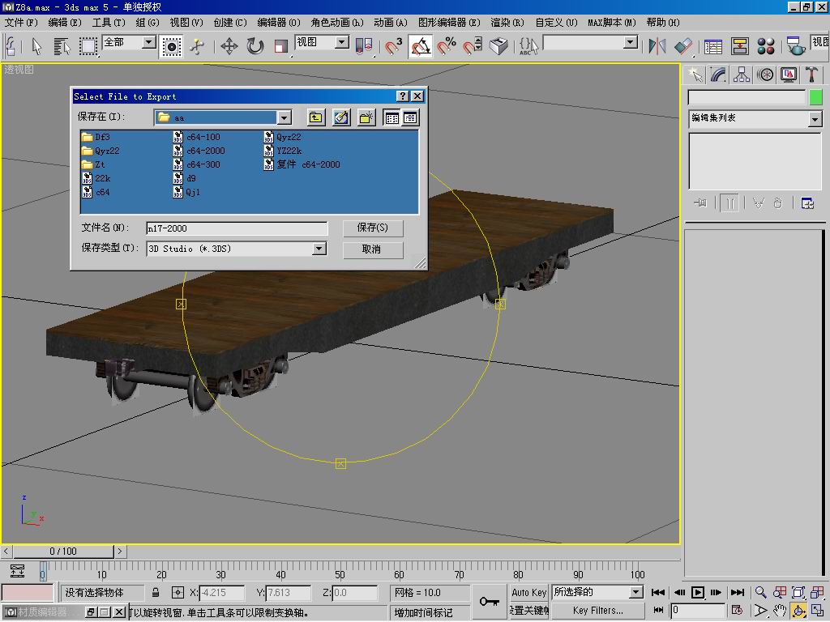Select the Rotate tool in the main toolbar
The height and width of the screenshot is (622, 830).
pos(255,46)
